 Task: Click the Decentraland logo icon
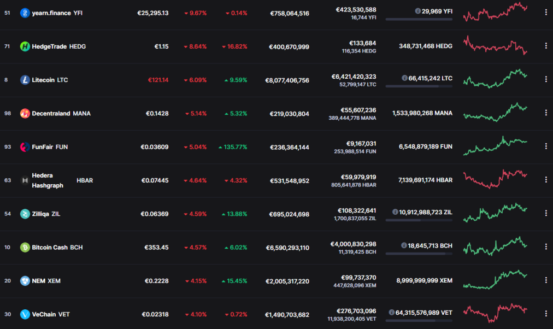25,114
